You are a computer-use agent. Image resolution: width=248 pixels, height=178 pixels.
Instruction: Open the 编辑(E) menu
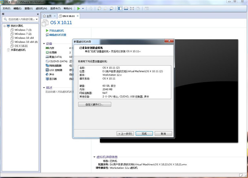(17, 9)
